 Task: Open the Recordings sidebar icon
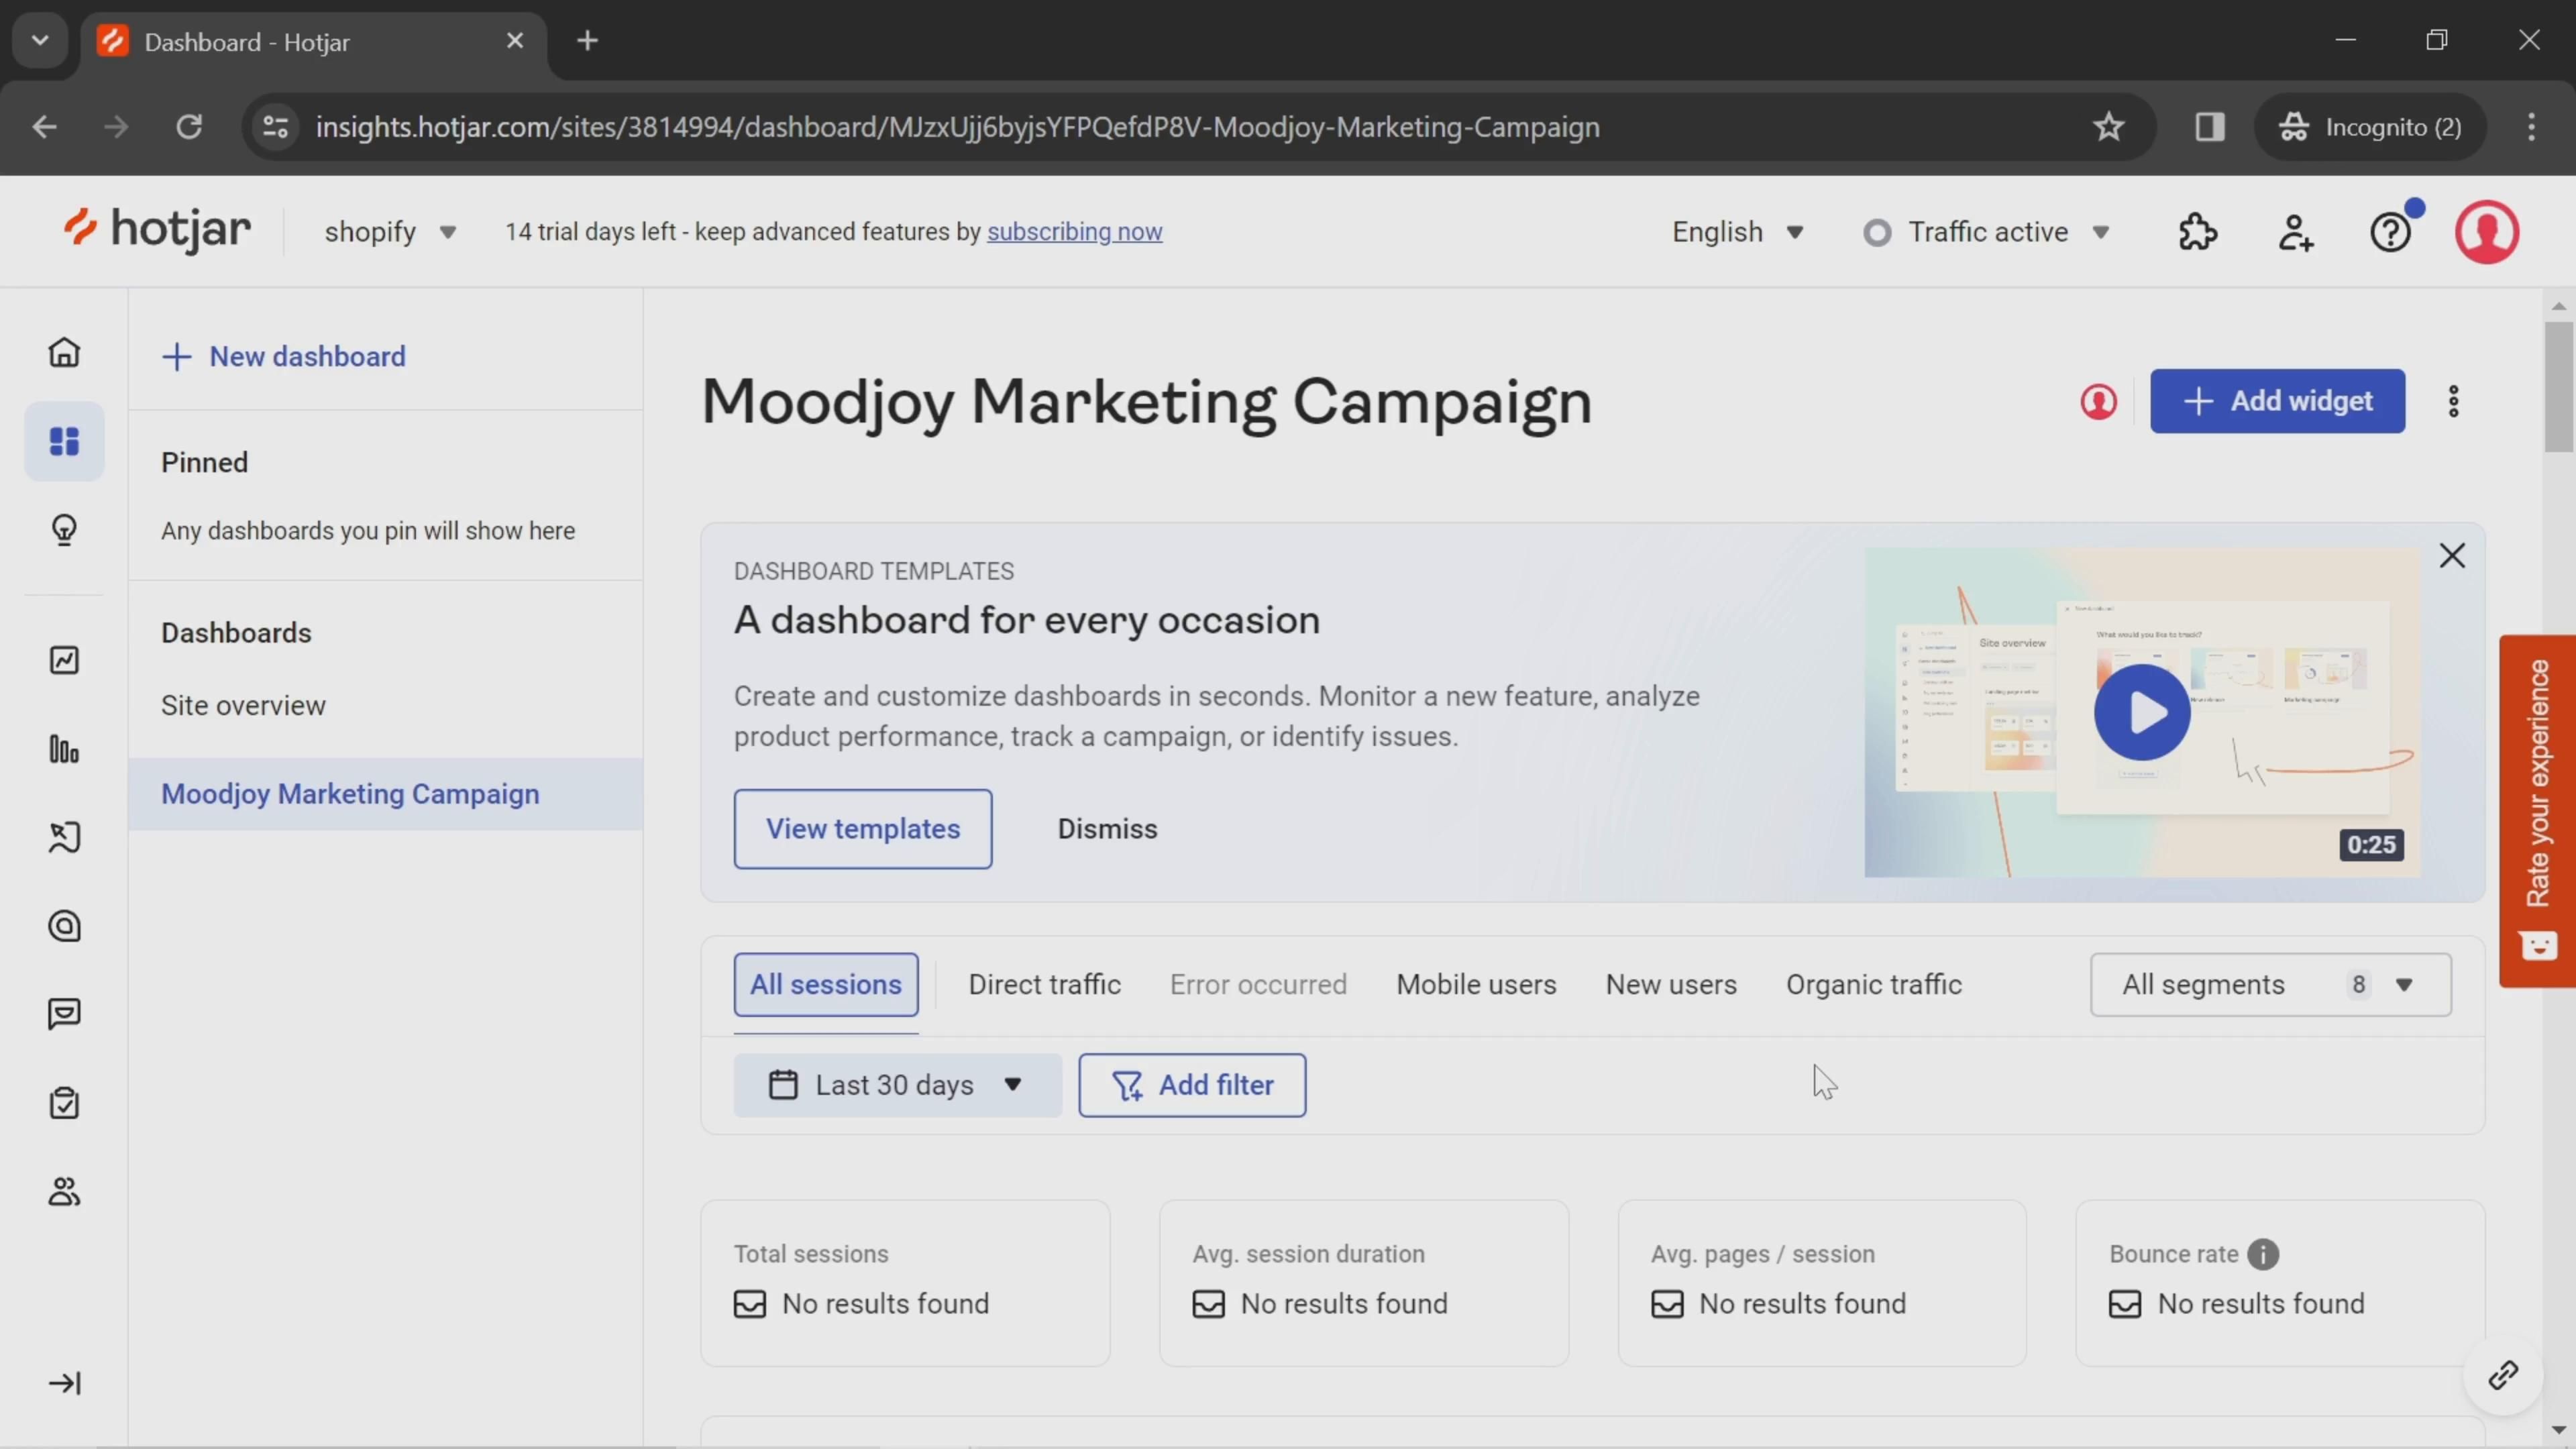pyautogui.click(x=64, y=837)
